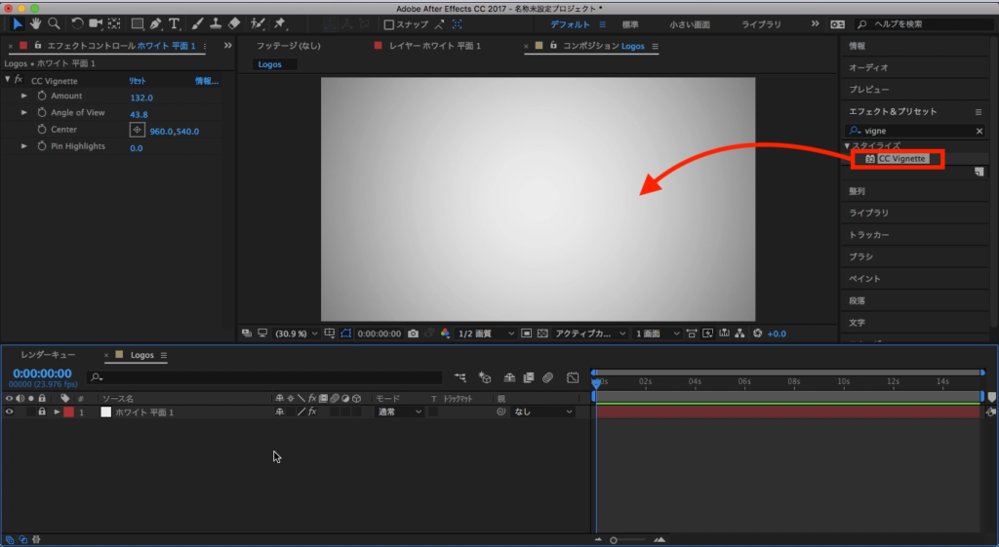Hide the ホワイト 平面 1 layer with eye icon
999x547 pixels.
click(x=10, y=412)
